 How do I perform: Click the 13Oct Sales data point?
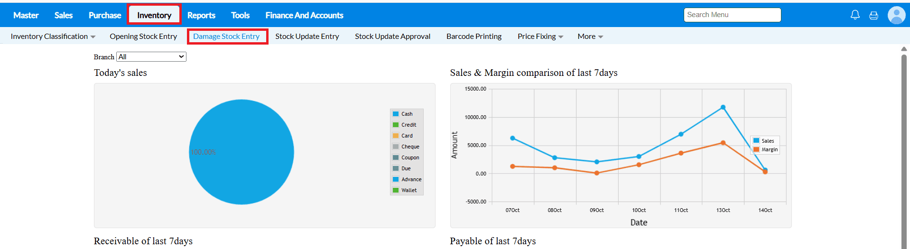(x=723, y=107)
